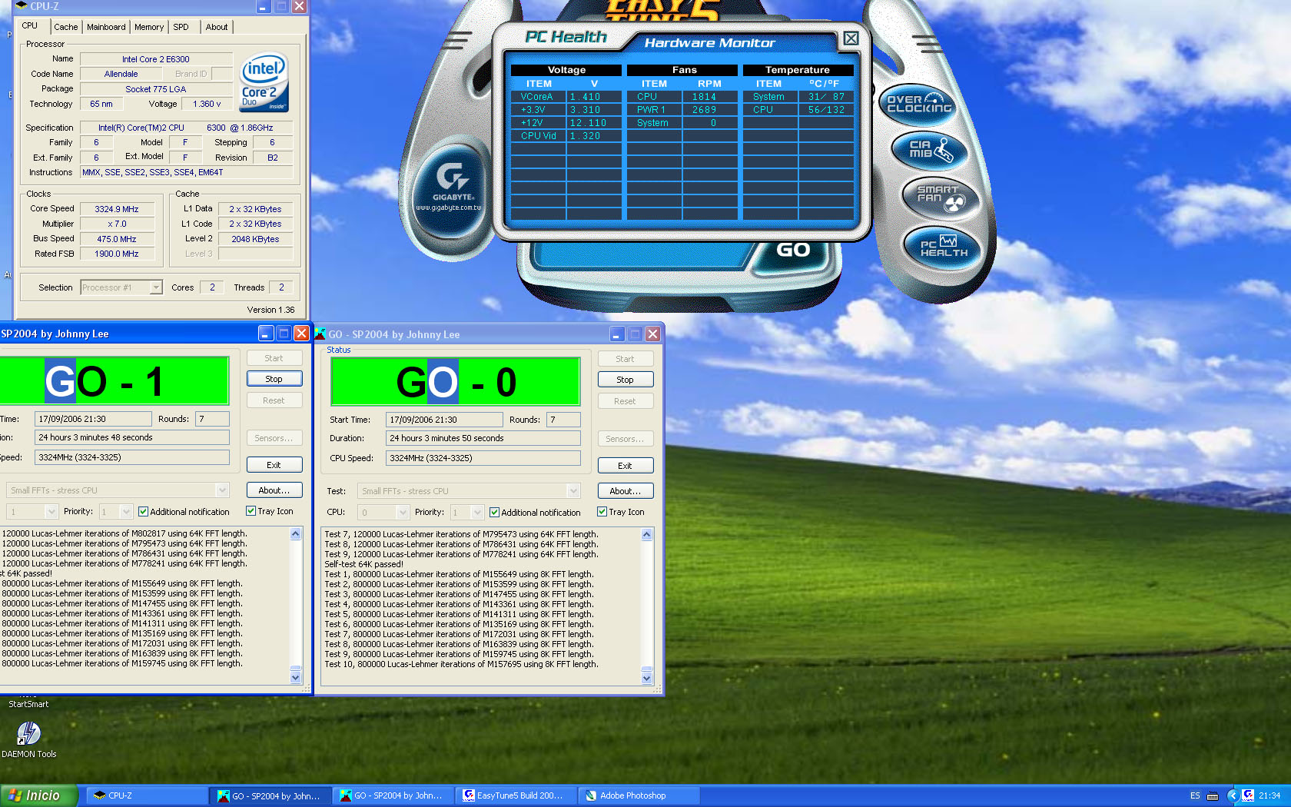
Task: Click the processor name Intel Core 2 E6300
Action: coord(156,59)
